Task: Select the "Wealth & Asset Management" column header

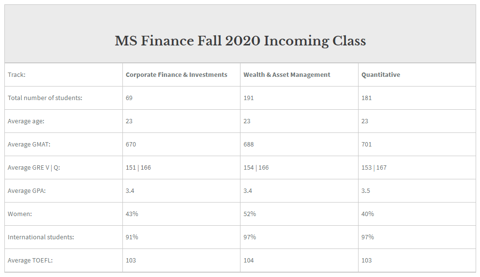Action: click(286, 75)
